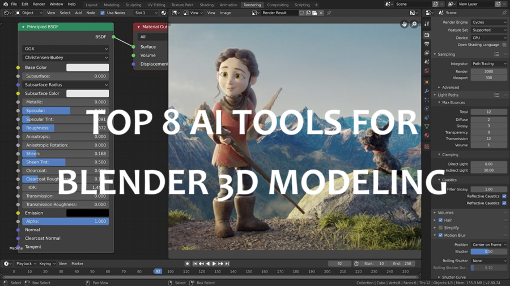Open the Position Center on Frame dropdown
Viewport: 510px width, 286px height.
pos(489,245)
